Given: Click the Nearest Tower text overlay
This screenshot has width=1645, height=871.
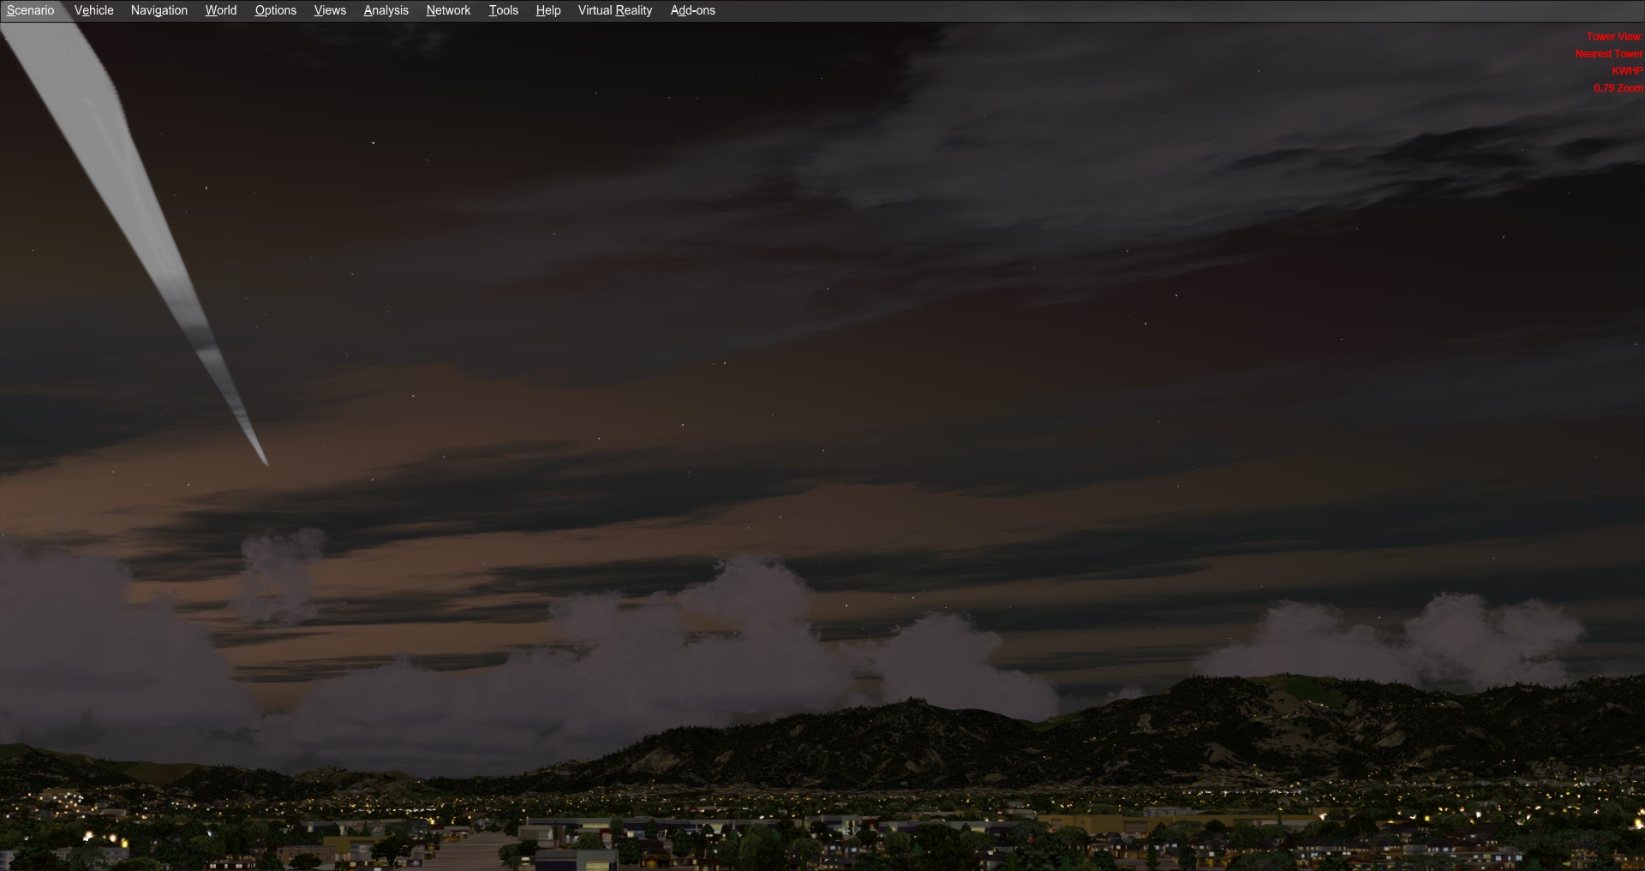Looking at the screenshot, I should (1608, 54).
